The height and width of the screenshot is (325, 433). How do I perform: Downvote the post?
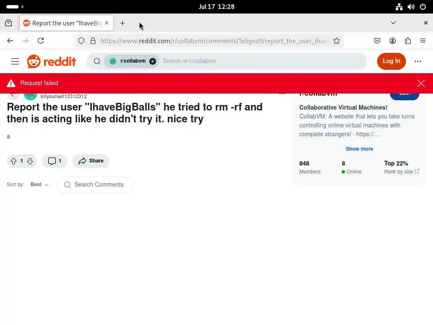(x=30, y=161)
